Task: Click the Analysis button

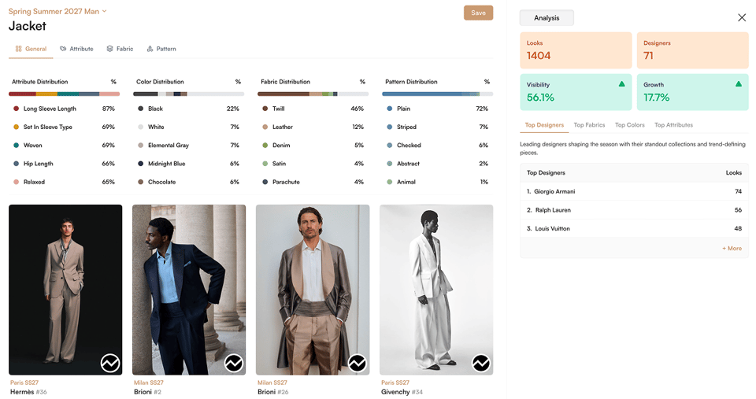Action: [x=547, y=18]
